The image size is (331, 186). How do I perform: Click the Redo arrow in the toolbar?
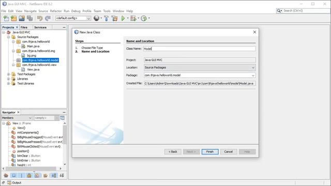pyautogui.click(x=48, y=19)
